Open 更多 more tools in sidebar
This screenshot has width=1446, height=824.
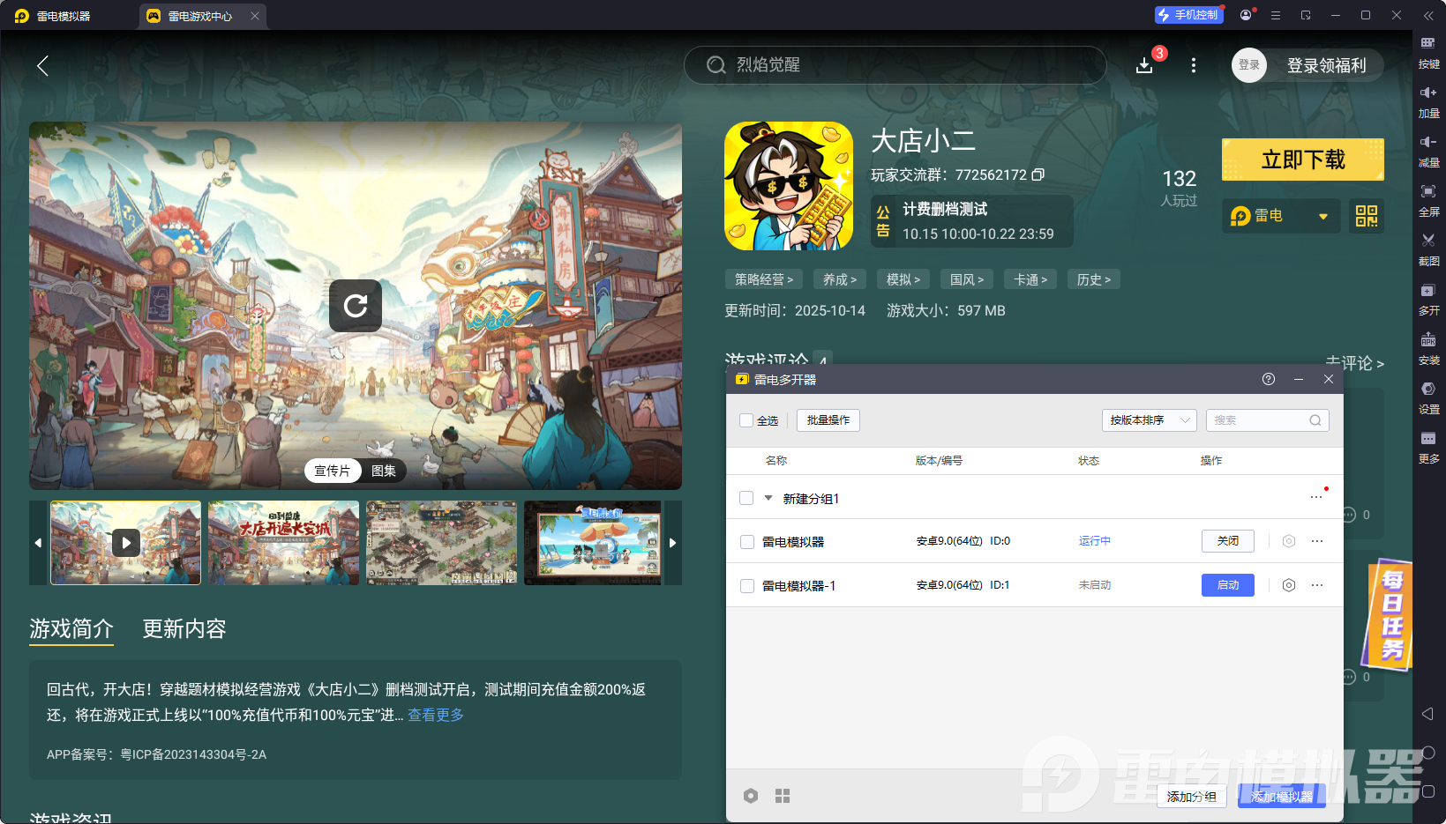(x=1428, y=447)
